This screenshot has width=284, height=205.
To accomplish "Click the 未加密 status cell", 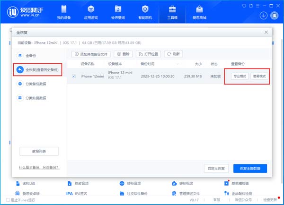I will coord(215,77).
